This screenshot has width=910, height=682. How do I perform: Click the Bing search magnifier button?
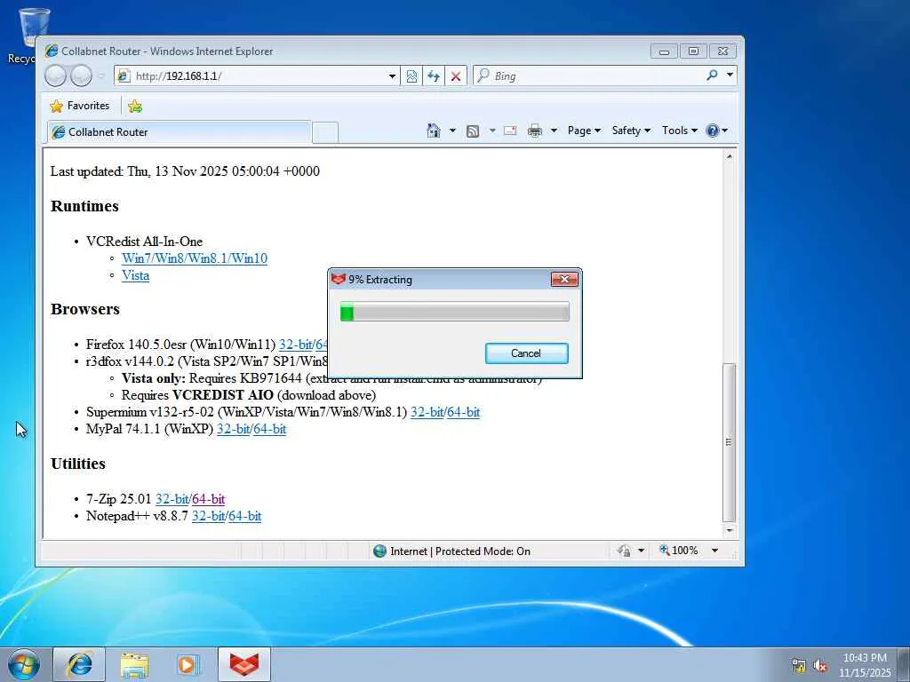point(712,75)
